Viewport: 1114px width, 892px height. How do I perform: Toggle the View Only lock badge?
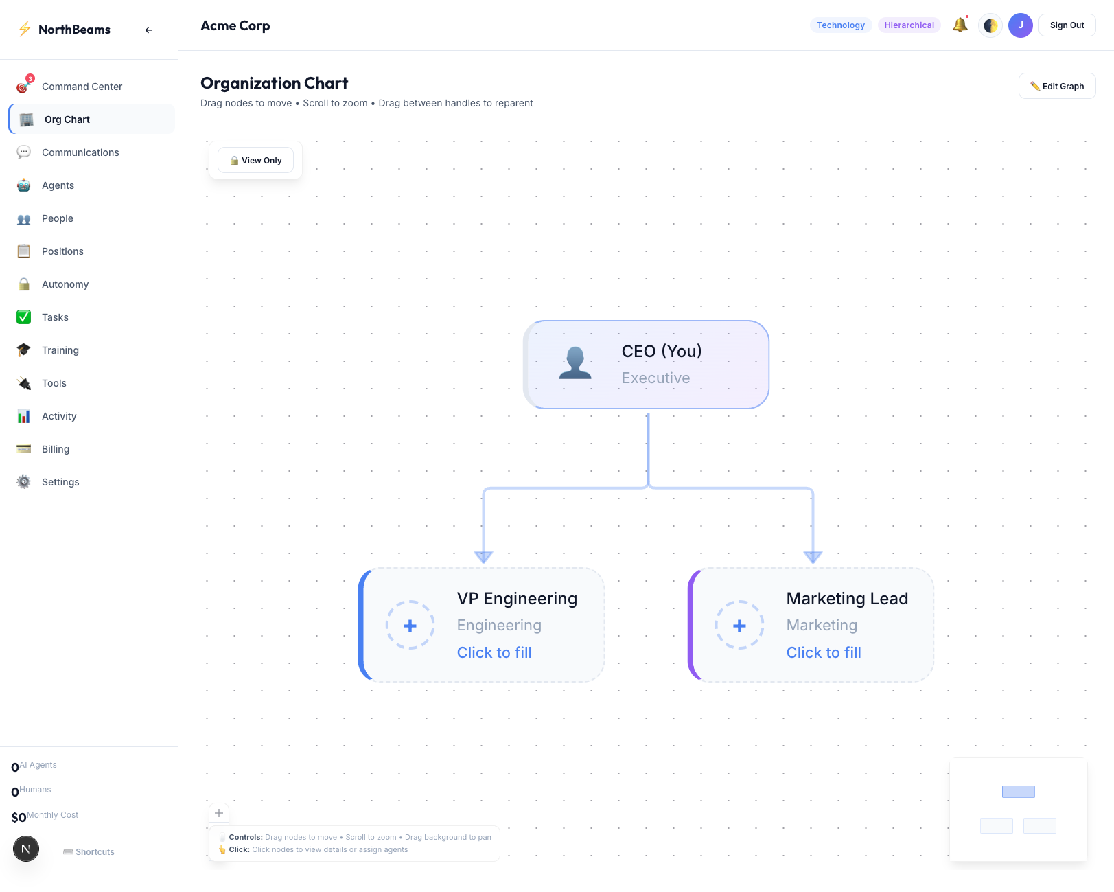coord(255,160)
